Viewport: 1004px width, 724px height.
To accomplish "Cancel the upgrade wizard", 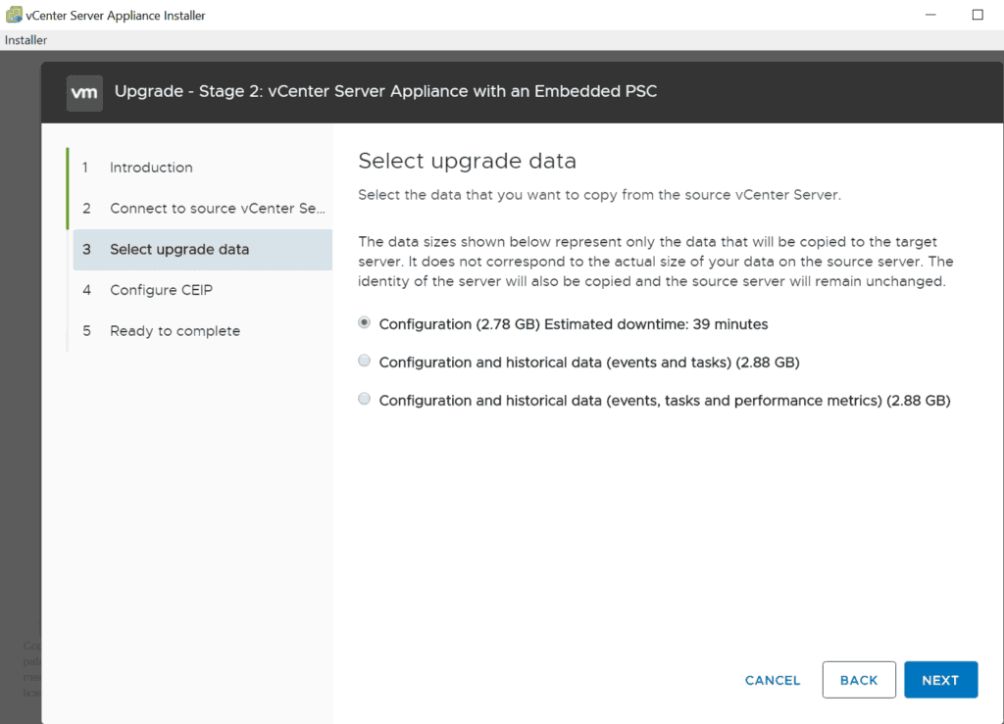I will click(x=773, y=681).
